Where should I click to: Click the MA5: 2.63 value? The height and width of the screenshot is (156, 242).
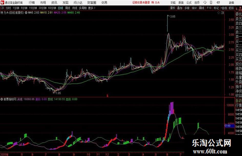pos(34,13)
